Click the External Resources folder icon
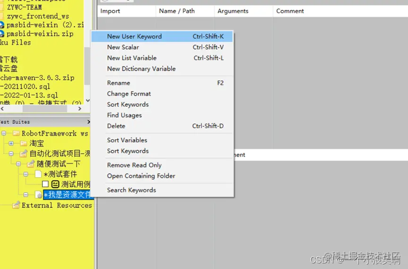Image resolution: width=408 pixels, height=269 pixels. (16, 205)
